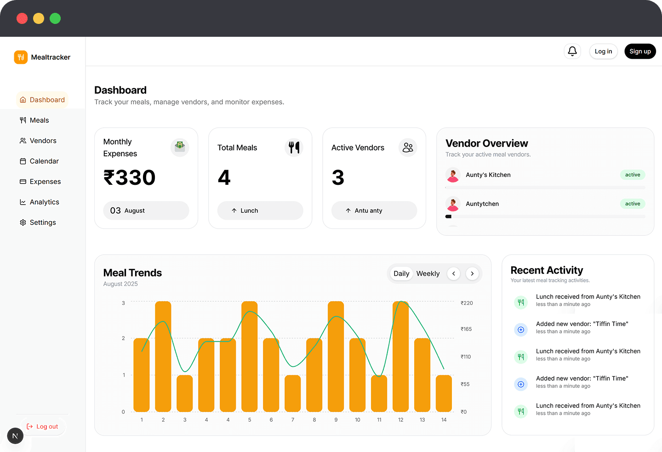Click the Sign up button
Image resolution: width=662 pixels, height=452 pixels.
click(640, 51)
